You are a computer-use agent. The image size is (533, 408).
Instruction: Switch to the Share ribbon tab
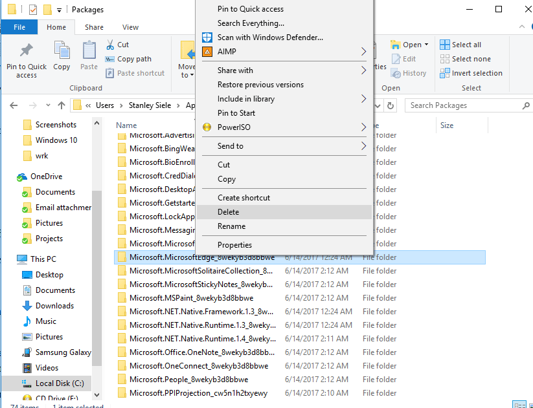pos(94,27)
